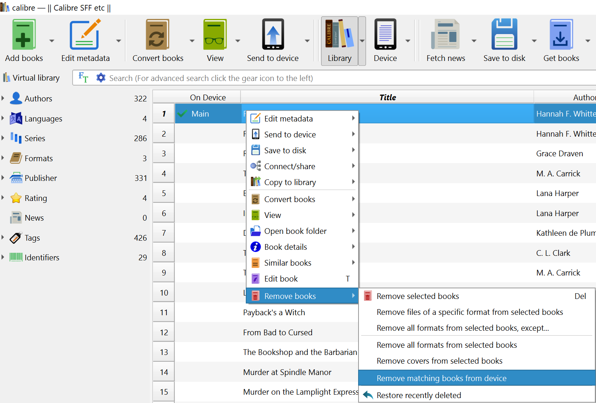The height and width of the screenshot is (403, 596).
Task: Click author C. L. Clark cell
Action: [565, 253]
